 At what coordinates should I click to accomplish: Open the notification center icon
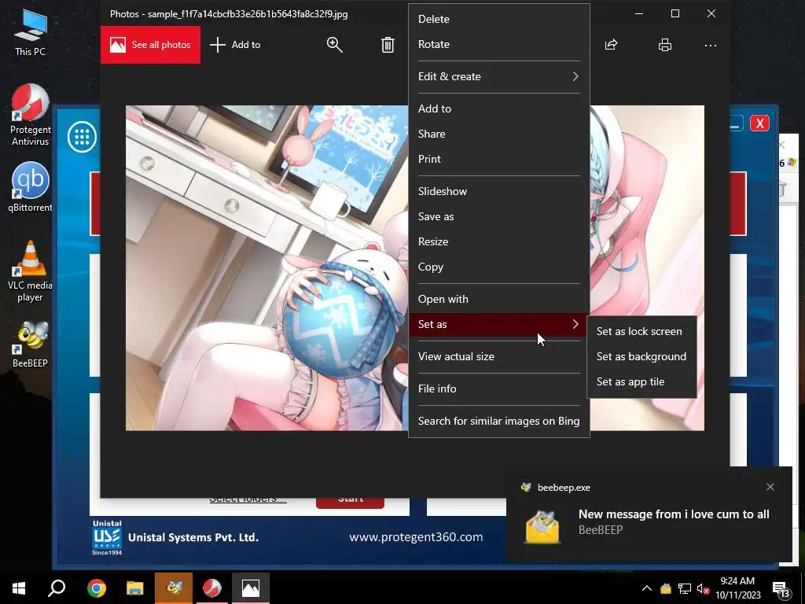[781, 589]
